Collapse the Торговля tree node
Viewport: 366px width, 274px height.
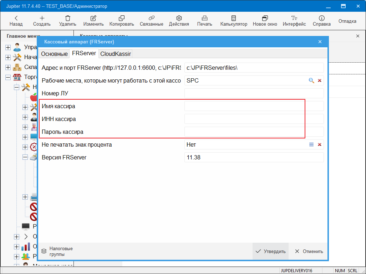click(x=8, y=77)
